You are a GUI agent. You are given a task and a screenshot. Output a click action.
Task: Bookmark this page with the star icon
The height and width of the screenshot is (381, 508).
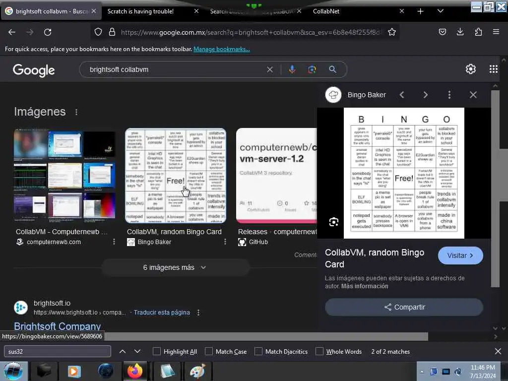pyautogui.click(x=392, y=32)
